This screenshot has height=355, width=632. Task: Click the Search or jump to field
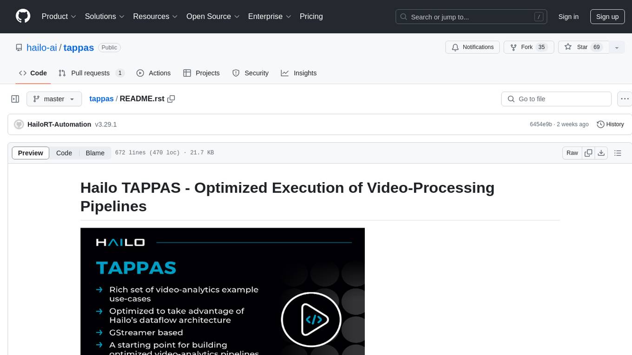[x=471, y=17]
